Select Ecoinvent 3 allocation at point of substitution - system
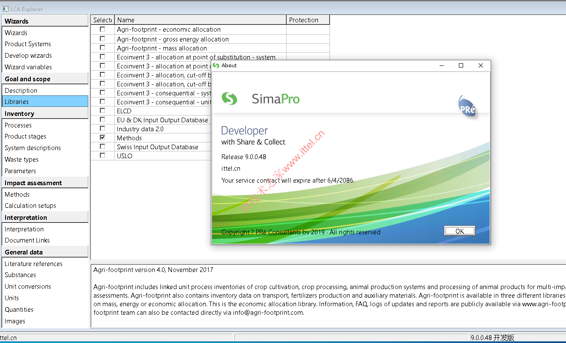This screenshot has width=566, height=343. pyautogui.click(x=196, y=57)
